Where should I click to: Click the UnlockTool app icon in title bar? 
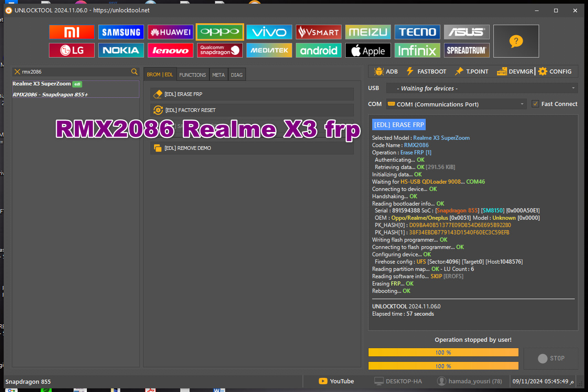[x=9, y=10]
